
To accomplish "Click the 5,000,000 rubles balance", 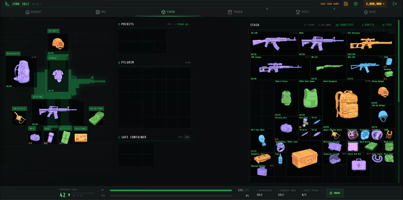I will (x=375, y=4).
